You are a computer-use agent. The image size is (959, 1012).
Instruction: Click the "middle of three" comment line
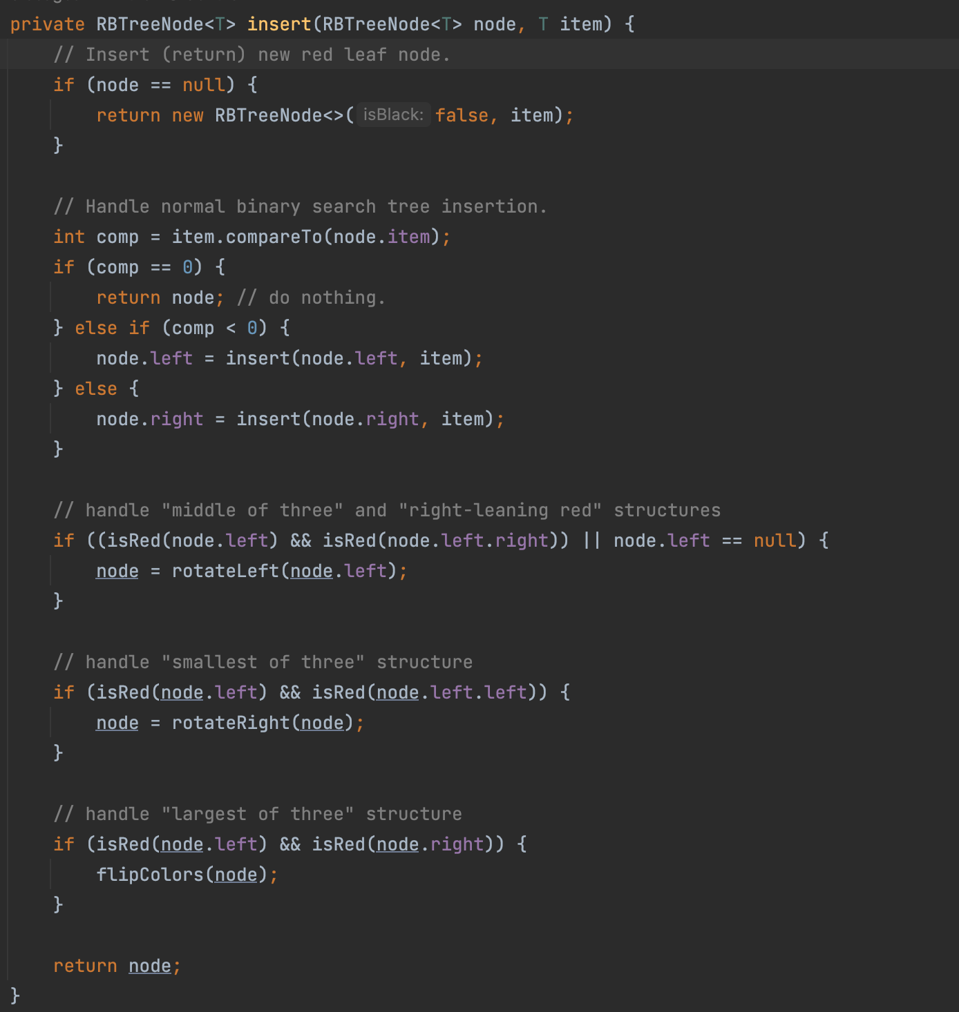(386, 510)
